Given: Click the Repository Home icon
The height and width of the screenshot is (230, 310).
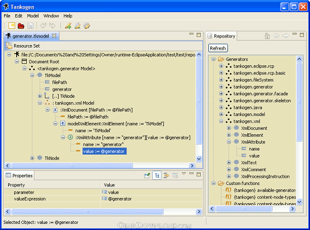Looking at the screenshot, I should 268,36.
